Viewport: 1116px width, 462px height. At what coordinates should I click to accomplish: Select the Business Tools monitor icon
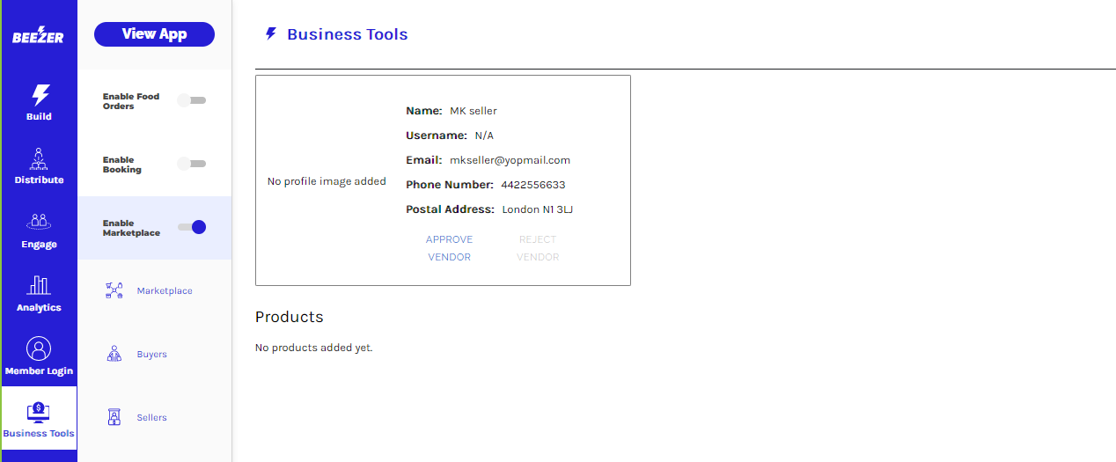tap(39, 412)
